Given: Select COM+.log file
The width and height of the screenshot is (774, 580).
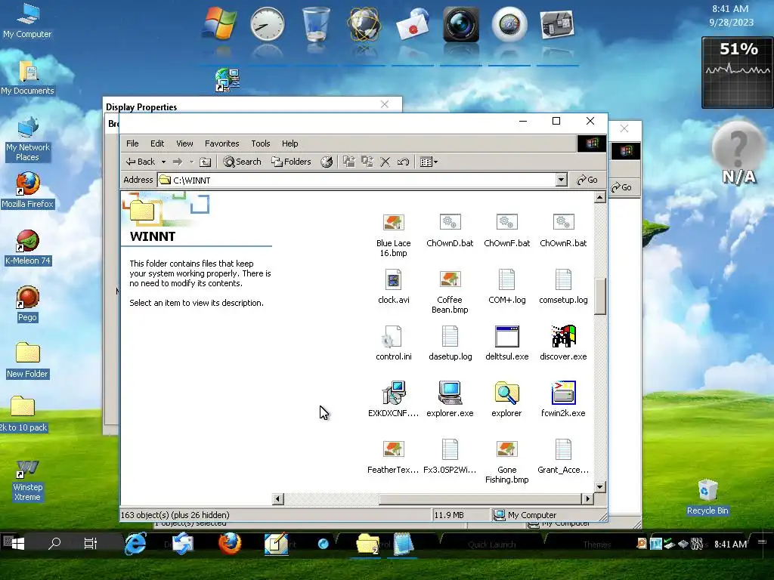Looking at the screenshot, I should coord(507,286).
